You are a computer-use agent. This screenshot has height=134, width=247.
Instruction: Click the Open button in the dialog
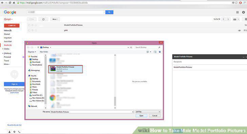[141, 116]
